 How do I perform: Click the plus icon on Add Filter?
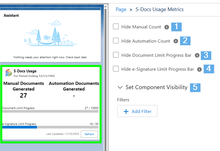pos(126,112)
